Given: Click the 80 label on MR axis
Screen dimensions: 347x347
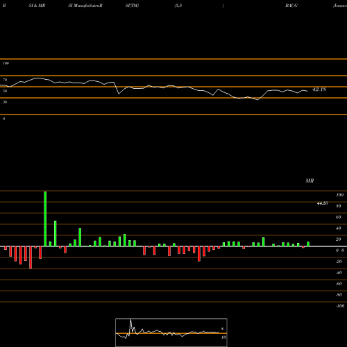Looking at the screenshot, I should pos(339,206).
